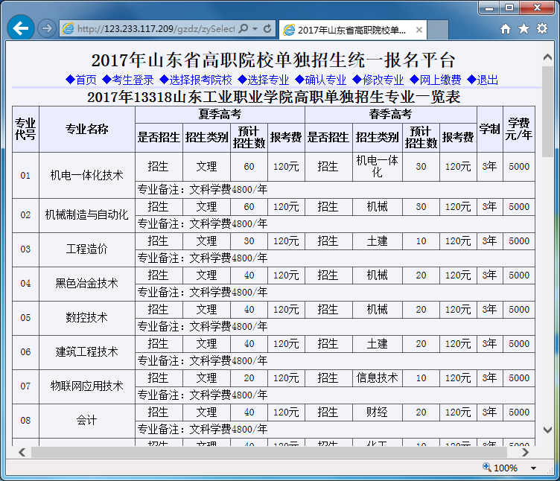Close the 2017年山东省高职院校 tab

tap(419, 30)
